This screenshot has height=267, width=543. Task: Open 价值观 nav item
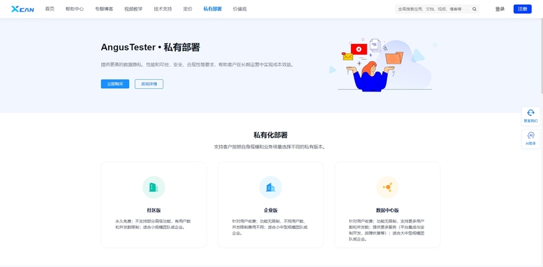point(240,9)
